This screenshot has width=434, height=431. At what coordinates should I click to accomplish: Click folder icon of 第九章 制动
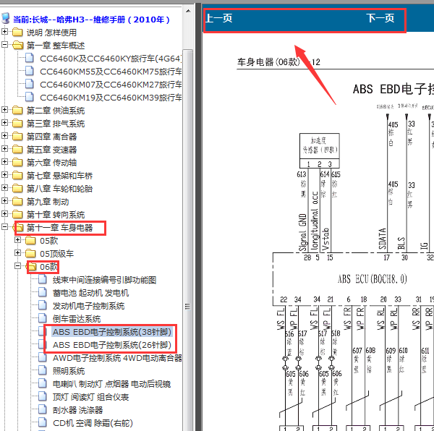click(17, 201)
